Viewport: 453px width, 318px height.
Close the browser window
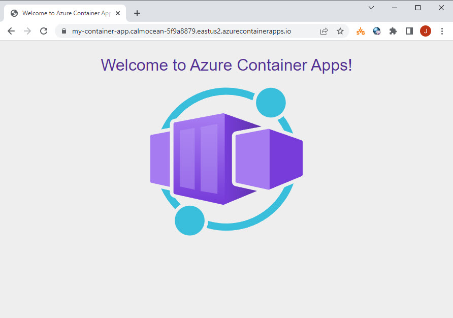point(441,8)
